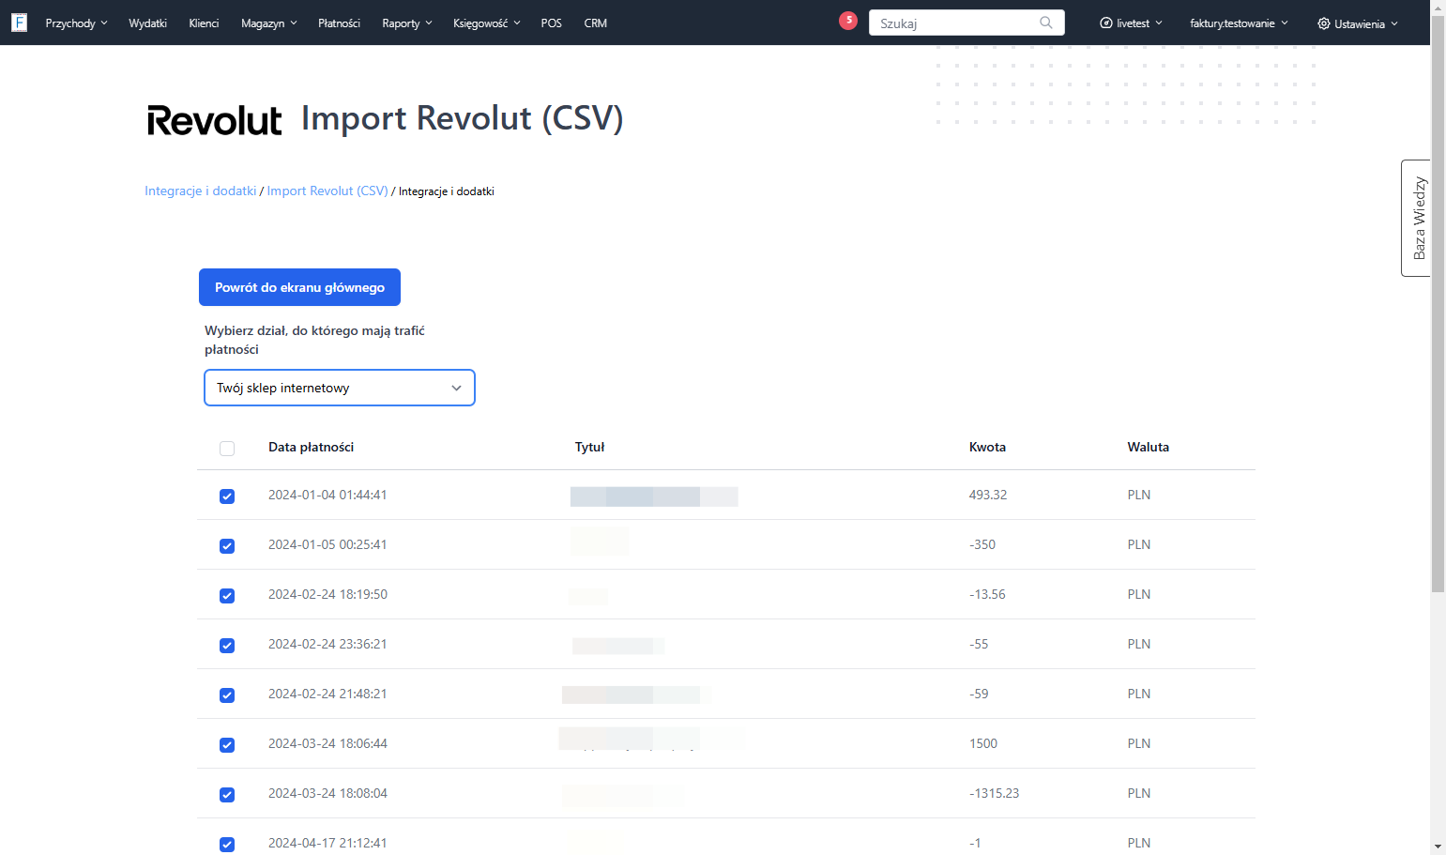Uncheck the 2024-02-24 23:36:21 payment row
Viewport: 1446px width, 855px height.
coord(227,646)
